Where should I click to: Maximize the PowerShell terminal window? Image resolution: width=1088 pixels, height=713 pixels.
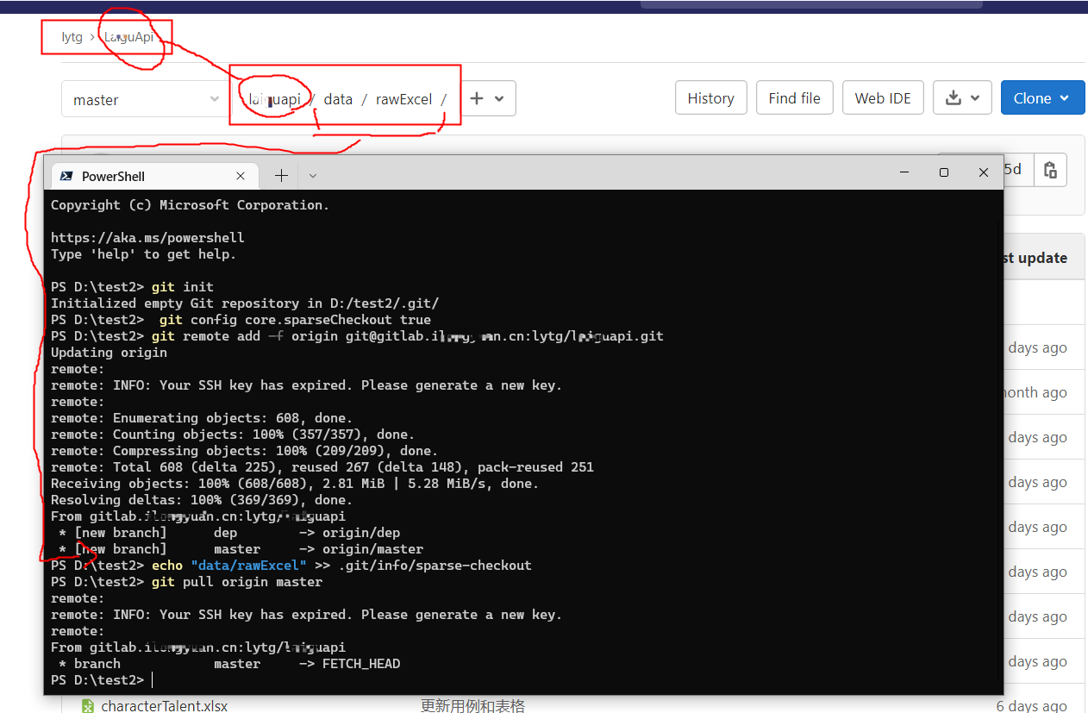944,172
